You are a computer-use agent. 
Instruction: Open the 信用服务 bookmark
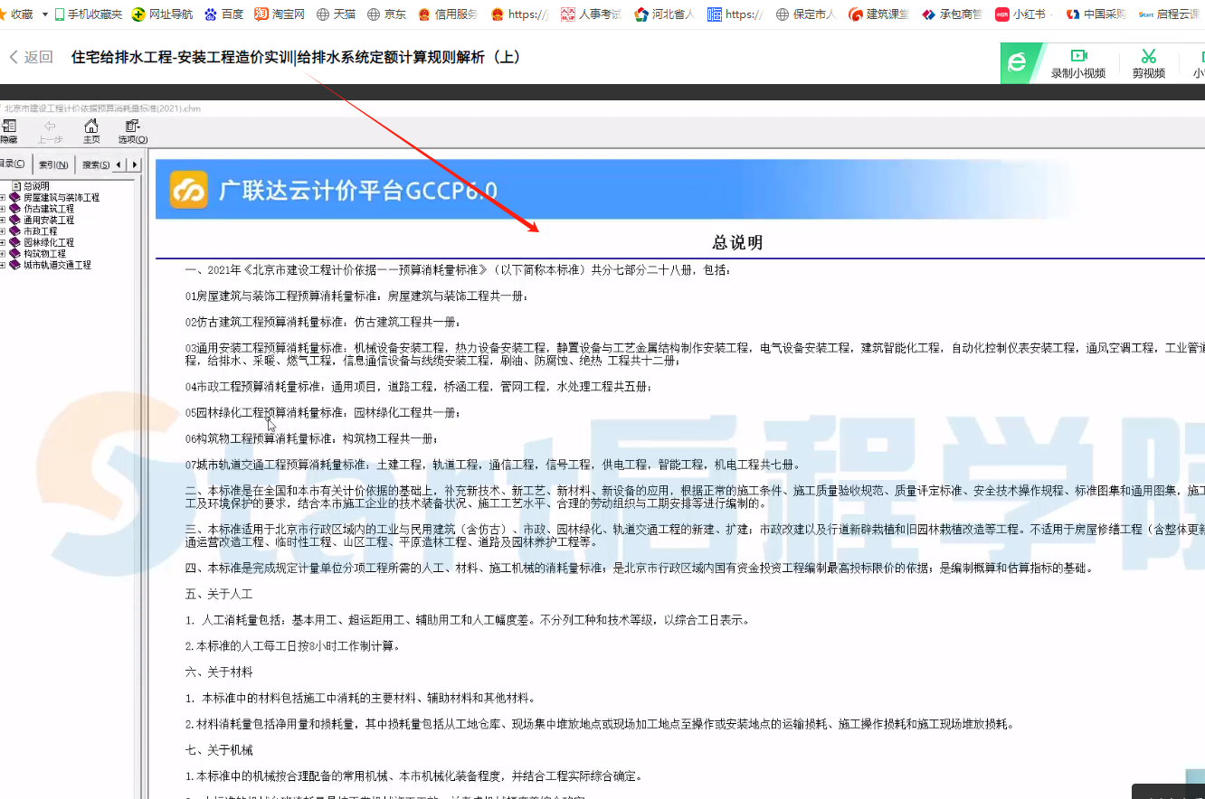click(x=447, y=14)
